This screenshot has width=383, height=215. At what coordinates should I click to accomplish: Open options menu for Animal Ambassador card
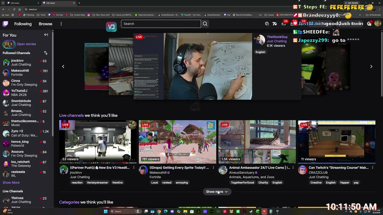click(293, 168)
